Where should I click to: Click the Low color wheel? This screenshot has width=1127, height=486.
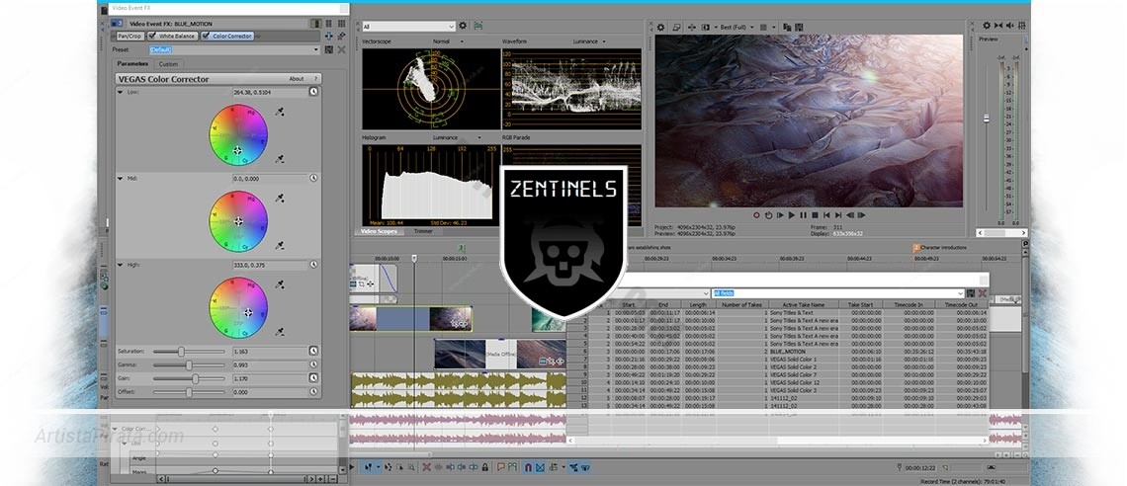238,135
